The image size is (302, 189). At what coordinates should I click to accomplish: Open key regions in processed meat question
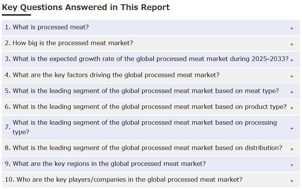pyautogui.click(x=151, y=164)
